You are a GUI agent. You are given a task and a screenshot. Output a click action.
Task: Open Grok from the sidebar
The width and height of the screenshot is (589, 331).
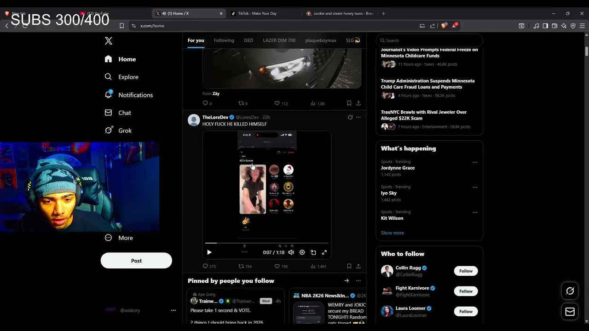(x=108, y=131)
